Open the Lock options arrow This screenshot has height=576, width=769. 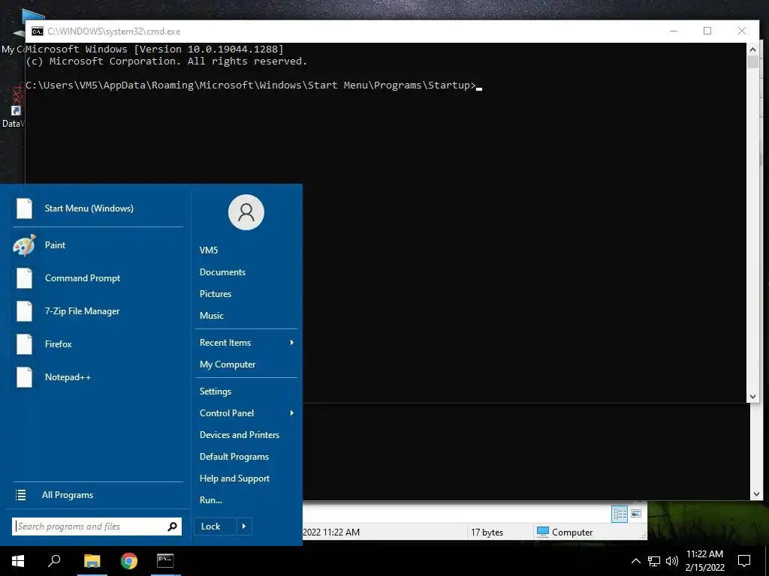pyautogui.click(x=244, y=526)
